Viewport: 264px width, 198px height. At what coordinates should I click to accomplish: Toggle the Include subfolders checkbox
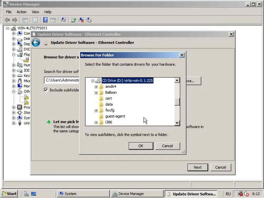[46, 90]
